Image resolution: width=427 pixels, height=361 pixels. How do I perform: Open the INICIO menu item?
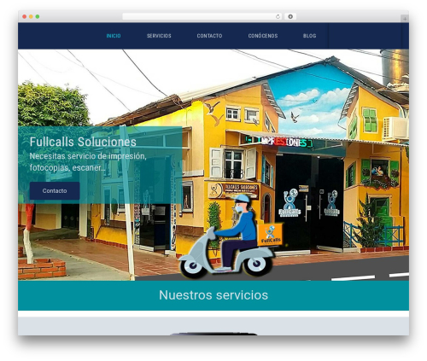tap(114, 36)
